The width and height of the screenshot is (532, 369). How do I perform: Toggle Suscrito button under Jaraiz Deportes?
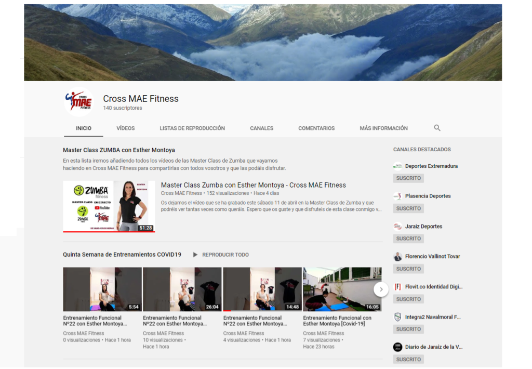(x=408, y=239)
